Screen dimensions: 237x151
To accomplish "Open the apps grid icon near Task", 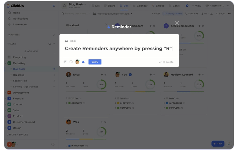I will click(229, 144).
